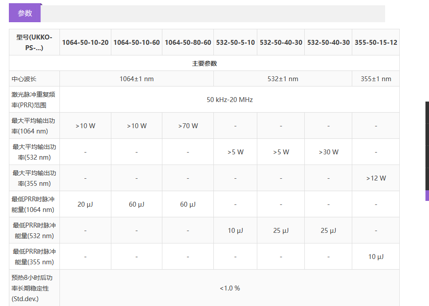Click the 中心波长 row label
Image resolution: width=429 pixels, height=306 pixels.
pyautogui.click(x=24, y=79)
